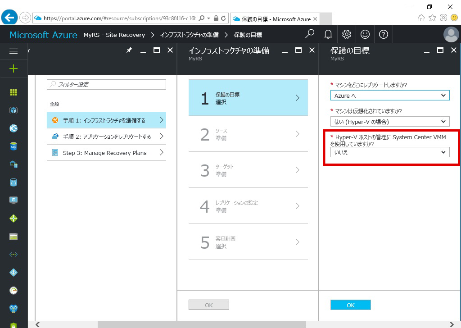
Task: Open Advisor owl icon in sidebar
Action: tap(14, 308)
